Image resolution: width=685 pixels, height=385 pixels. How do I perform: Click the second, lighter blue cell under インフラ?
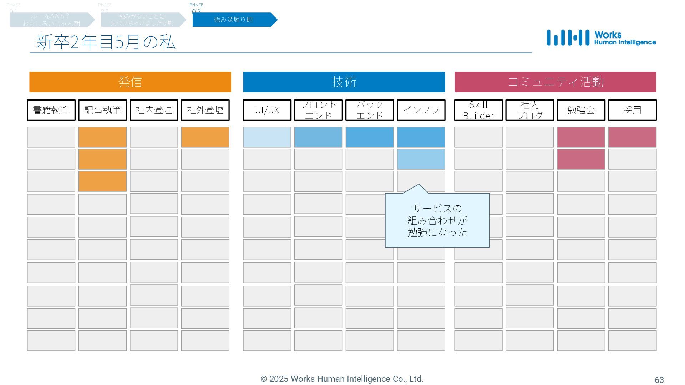[x=421, y=159]
